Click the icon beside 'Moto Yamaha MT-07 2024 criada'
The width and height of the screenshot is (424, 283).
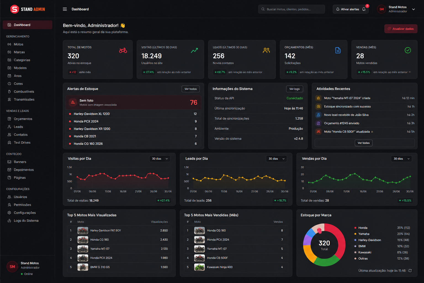tap(318, 98)
